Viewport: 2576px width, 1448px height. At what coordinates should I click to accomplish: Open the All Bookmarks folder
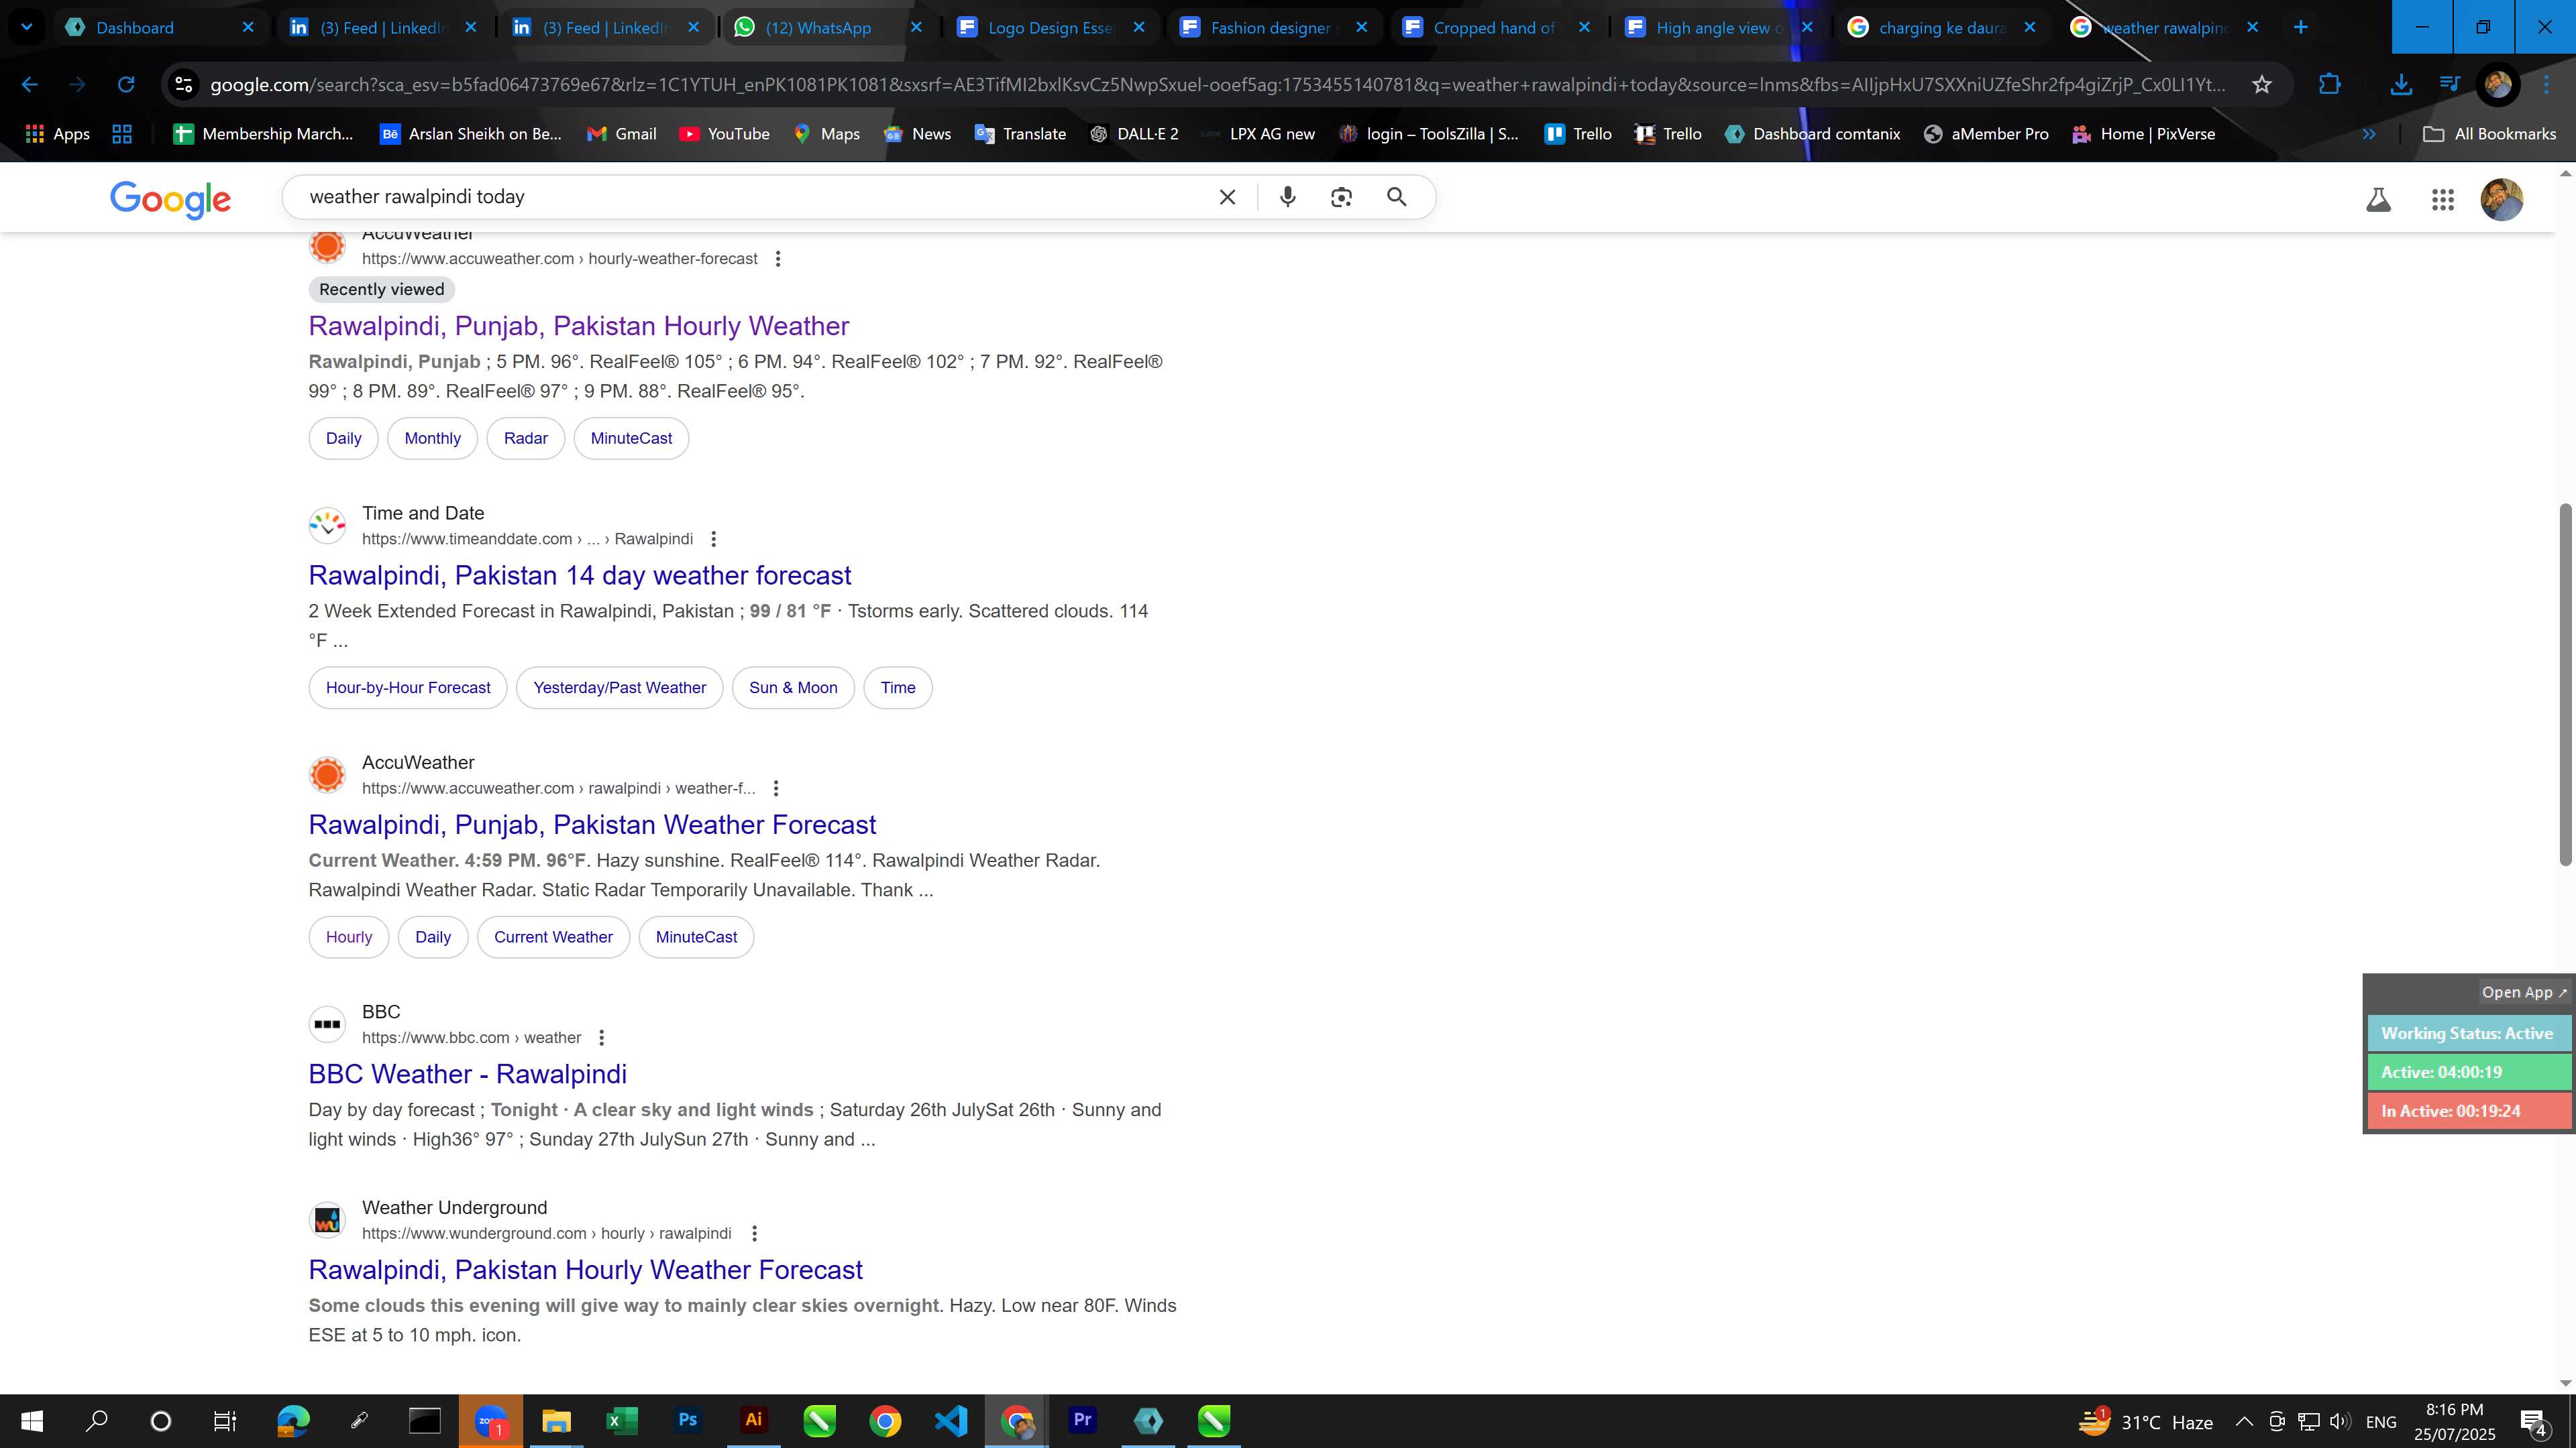coord(2490,134)
